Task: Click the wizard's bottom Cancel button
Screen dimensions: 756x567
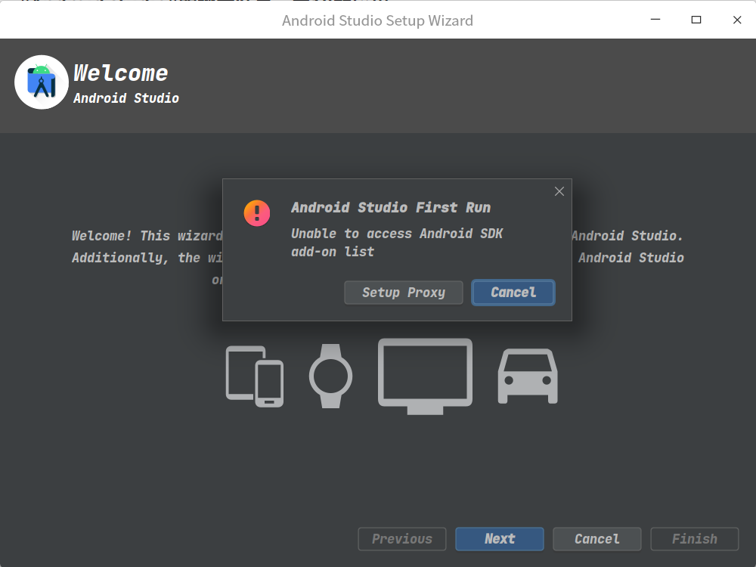Action: coord(597,539)
